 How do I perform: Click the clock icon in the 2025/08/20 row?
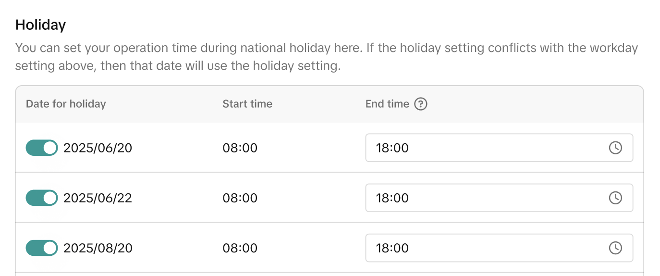click(615, 248)
